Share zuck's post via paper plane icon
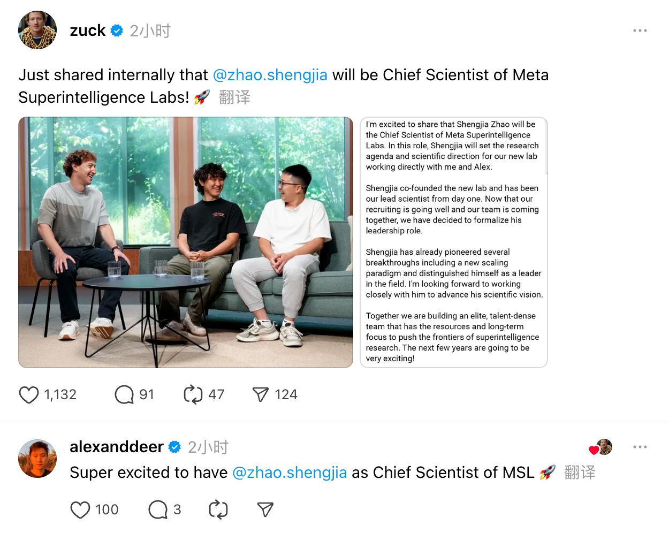 [260, 395]
